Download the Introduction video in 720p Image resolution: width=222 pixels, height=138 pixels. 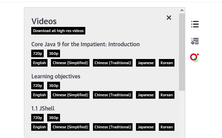pyautogui.click(x=37, y=53)
